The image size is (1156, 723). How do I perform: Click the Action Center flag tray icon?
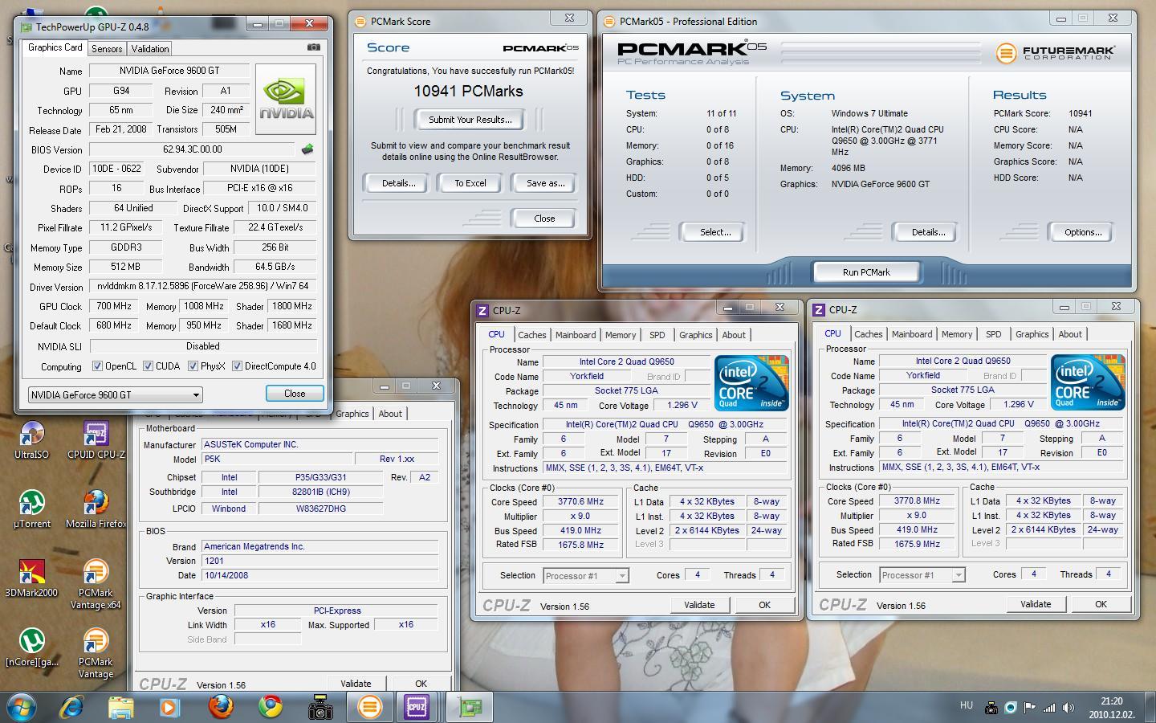click(x=1030, y=708)
